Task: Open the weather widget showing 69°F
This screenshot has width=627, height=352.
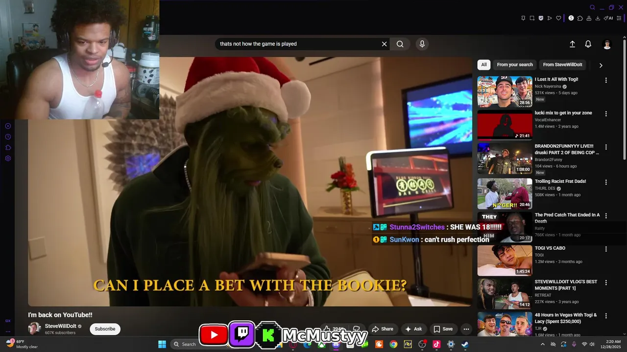Action: [23, 344]
